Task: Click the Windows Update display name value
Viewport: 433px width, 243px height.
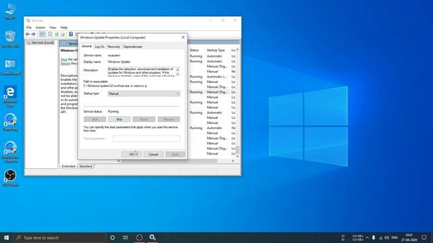Action: (x=119, y=62)
